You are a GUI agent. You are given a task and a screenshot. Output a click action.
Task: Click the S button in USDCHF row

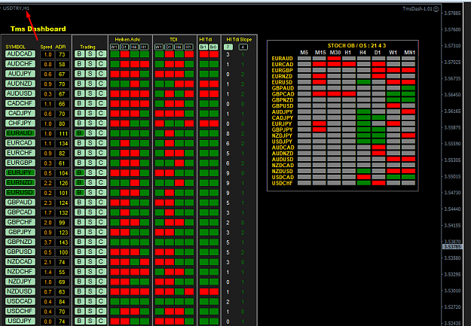click(90, 312)
